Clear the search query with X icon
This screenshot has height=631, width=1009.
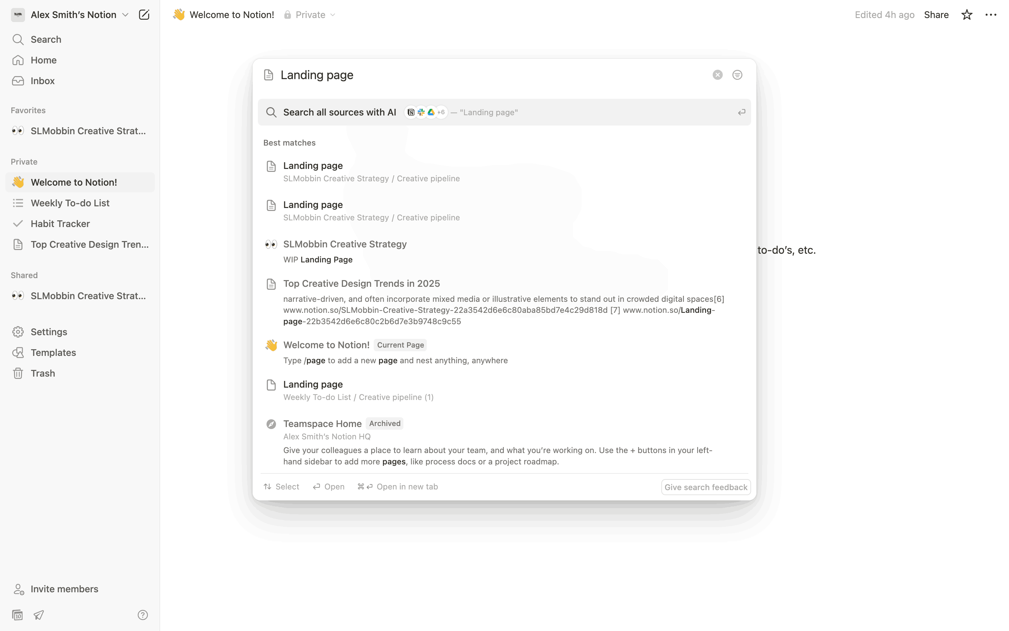click(717, 75)
